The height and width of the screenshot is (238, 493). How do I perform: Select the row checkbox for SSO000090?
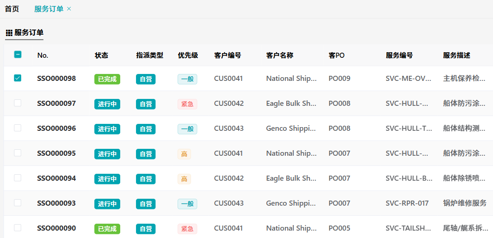tap(18, 228)
